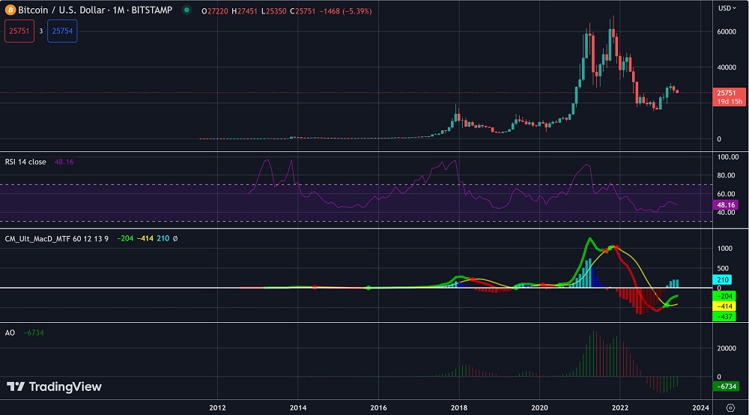Click the 100.00 RSI scale label
Image resolution: width=749 pixels, height=415 pixels.
coord(728,157)
